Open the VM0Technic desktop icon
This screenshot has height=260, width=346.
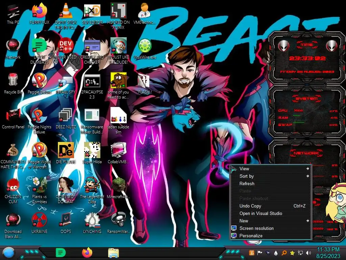[x=145, y=14]
